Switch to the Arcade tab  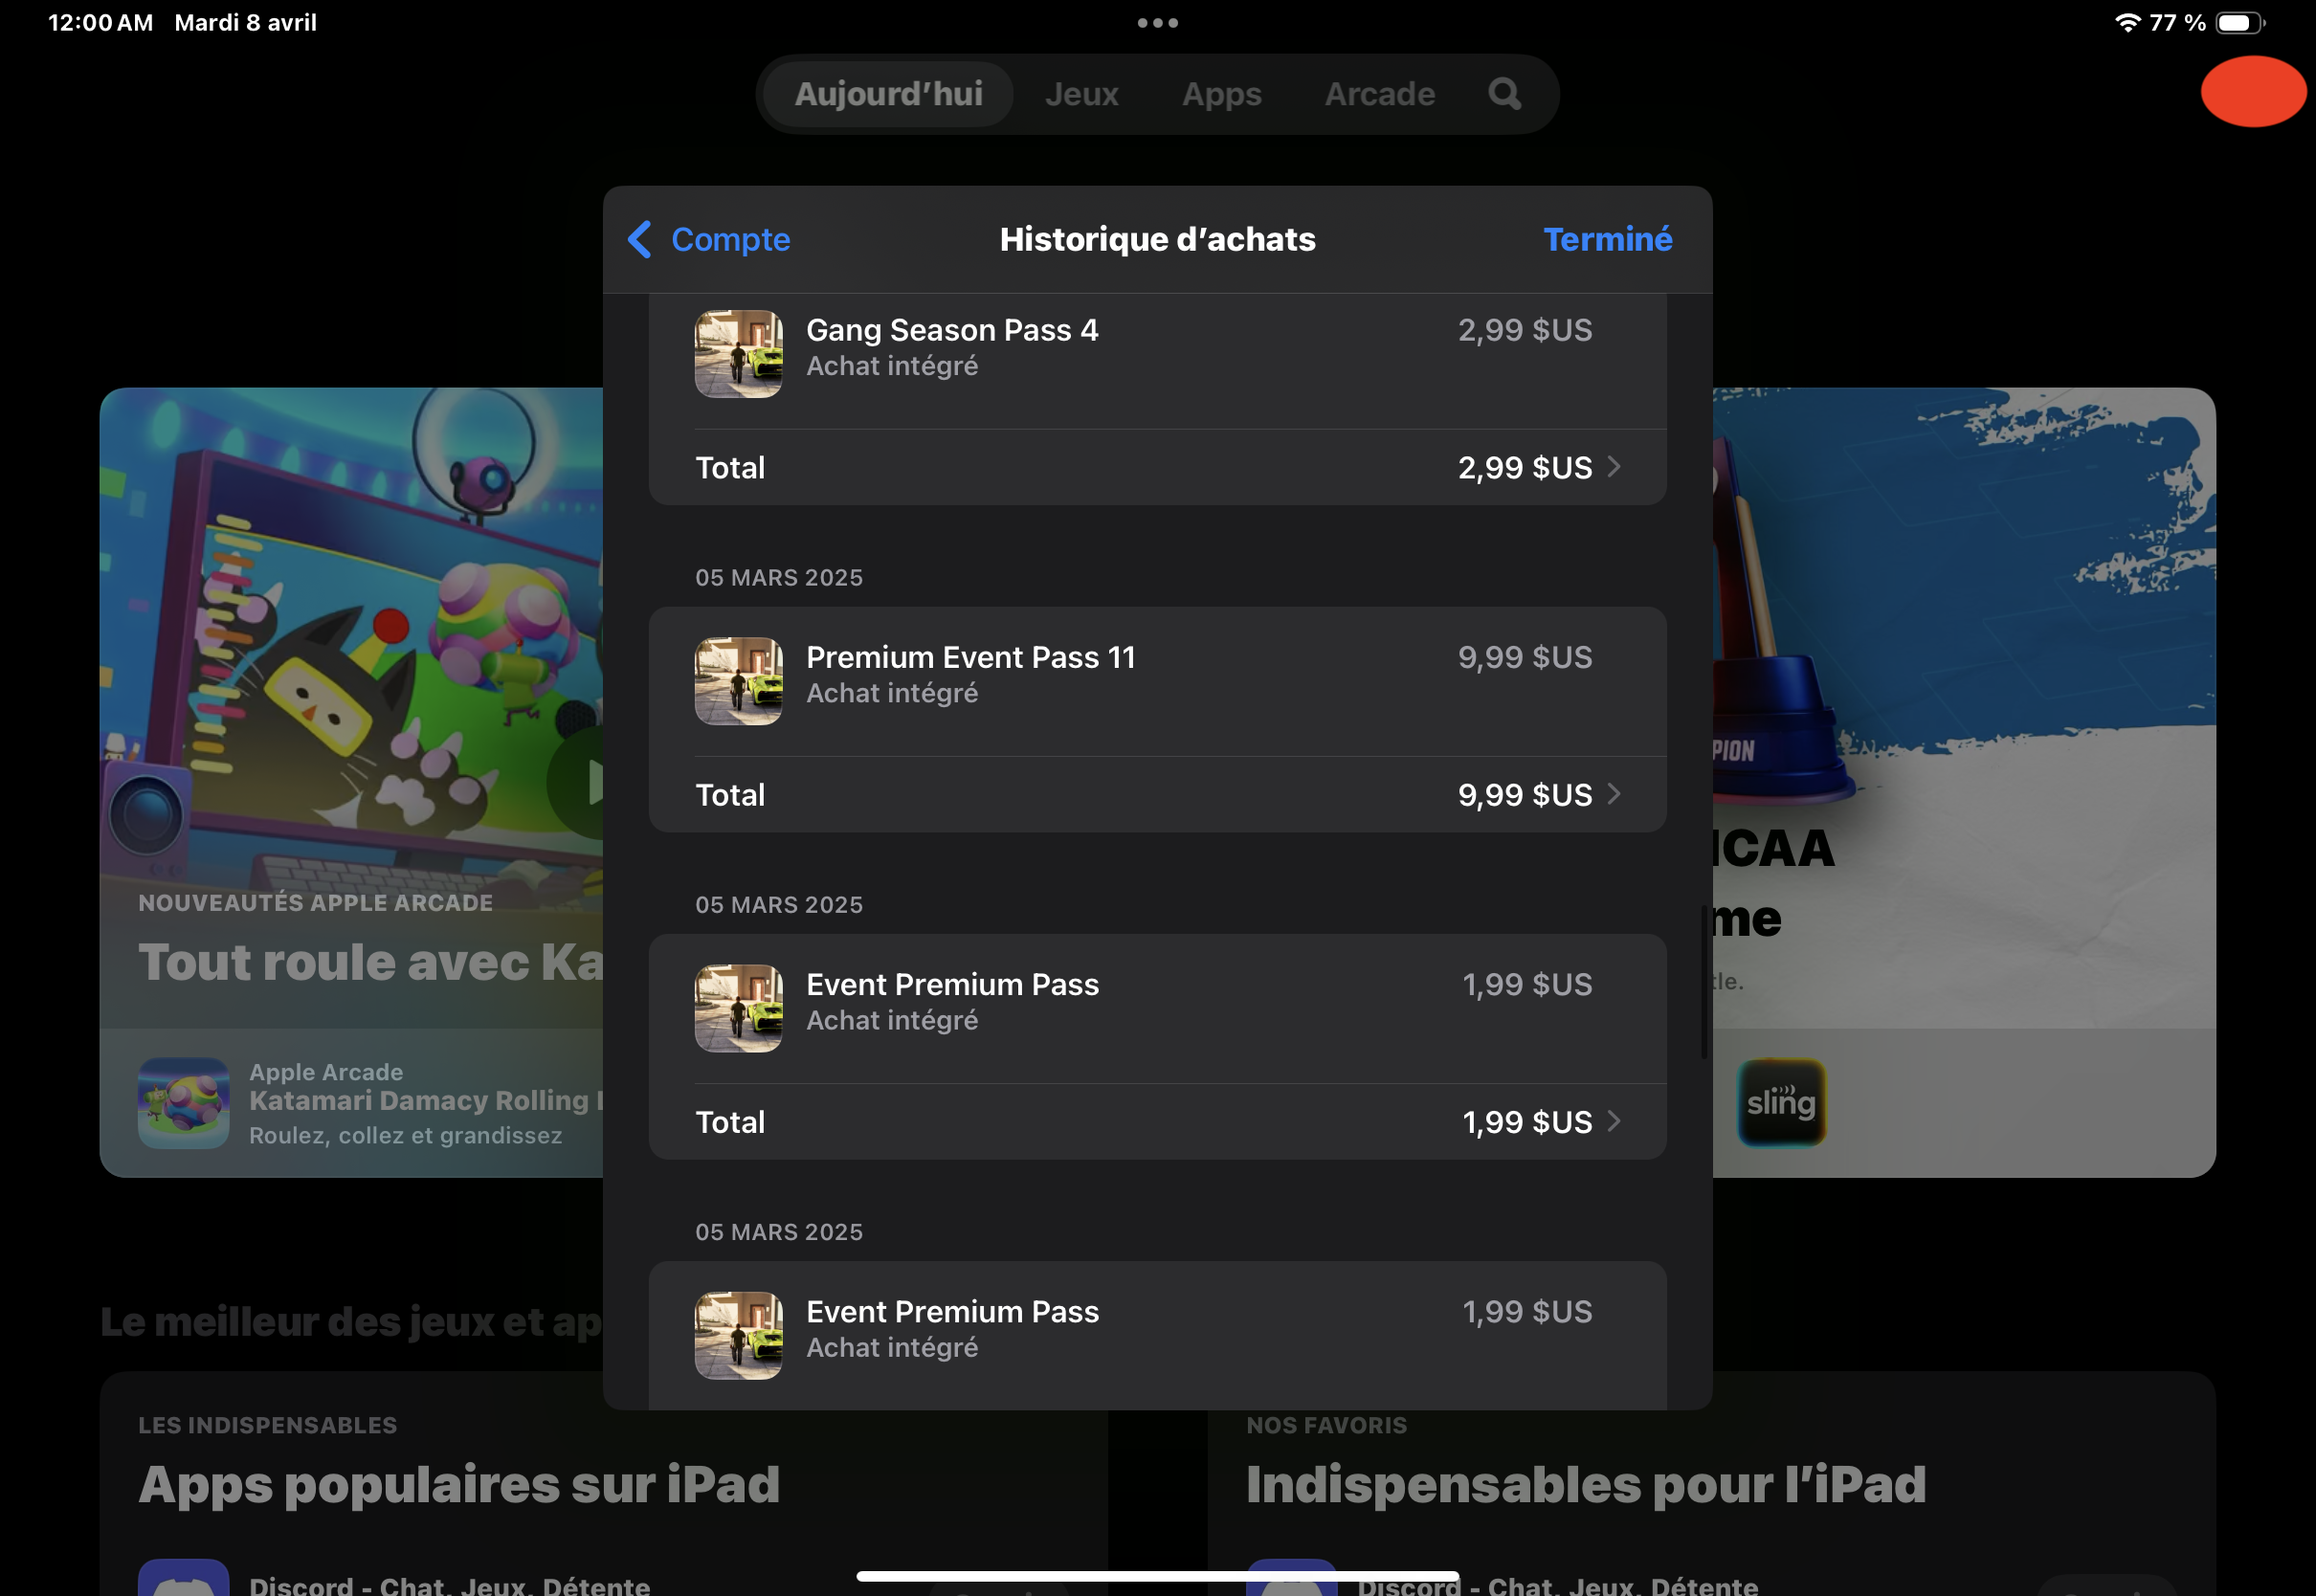tap(1379, 94)
